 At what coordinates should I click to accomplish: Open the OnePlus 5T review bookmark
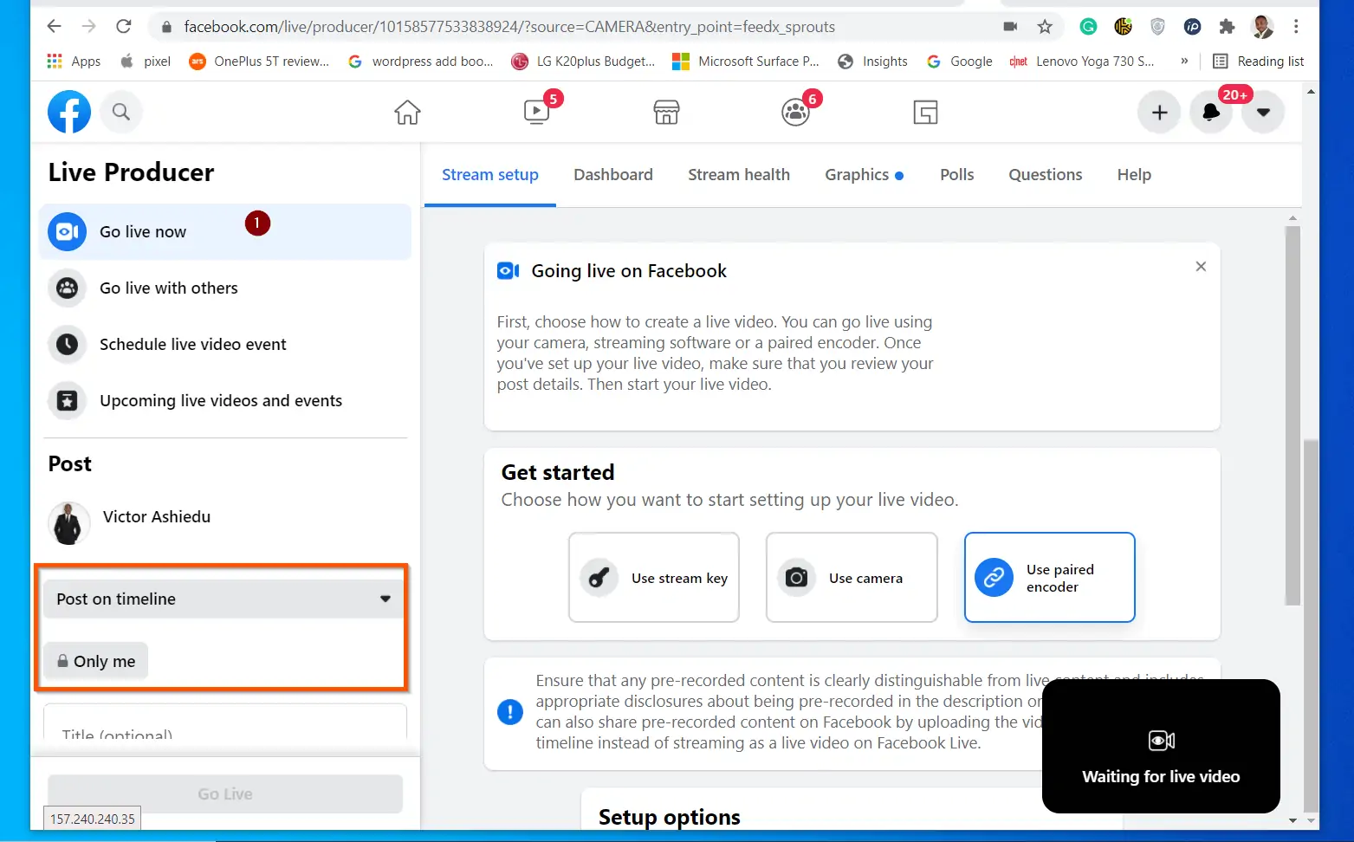point(259,62)
